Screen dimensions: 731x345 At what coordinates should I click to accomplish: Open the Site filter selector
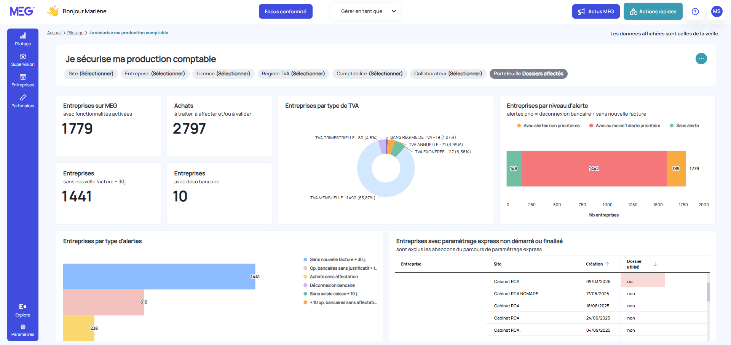coord(91,74)
